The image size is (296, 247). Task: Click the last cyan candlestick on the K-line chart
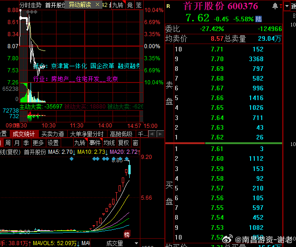pyautogui.click(x=130, y=170)
